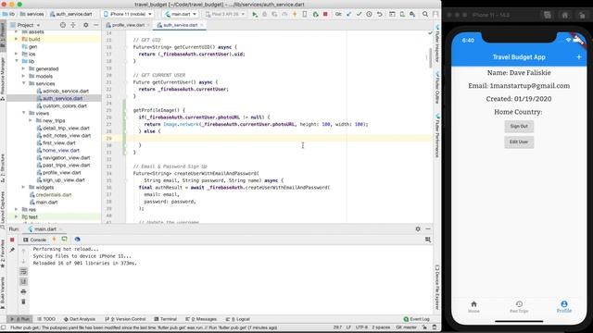Image resolution: width=593 pixels, height=333 pixels.
Task: Stop the running app in the main toolbar
Action: coord(325,14)
